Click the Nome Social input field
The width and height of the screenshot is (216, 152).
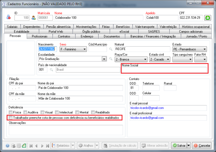coord(164,70)
